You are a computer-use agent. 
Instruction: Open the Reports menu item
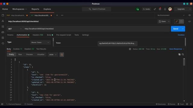pos(35,9)
